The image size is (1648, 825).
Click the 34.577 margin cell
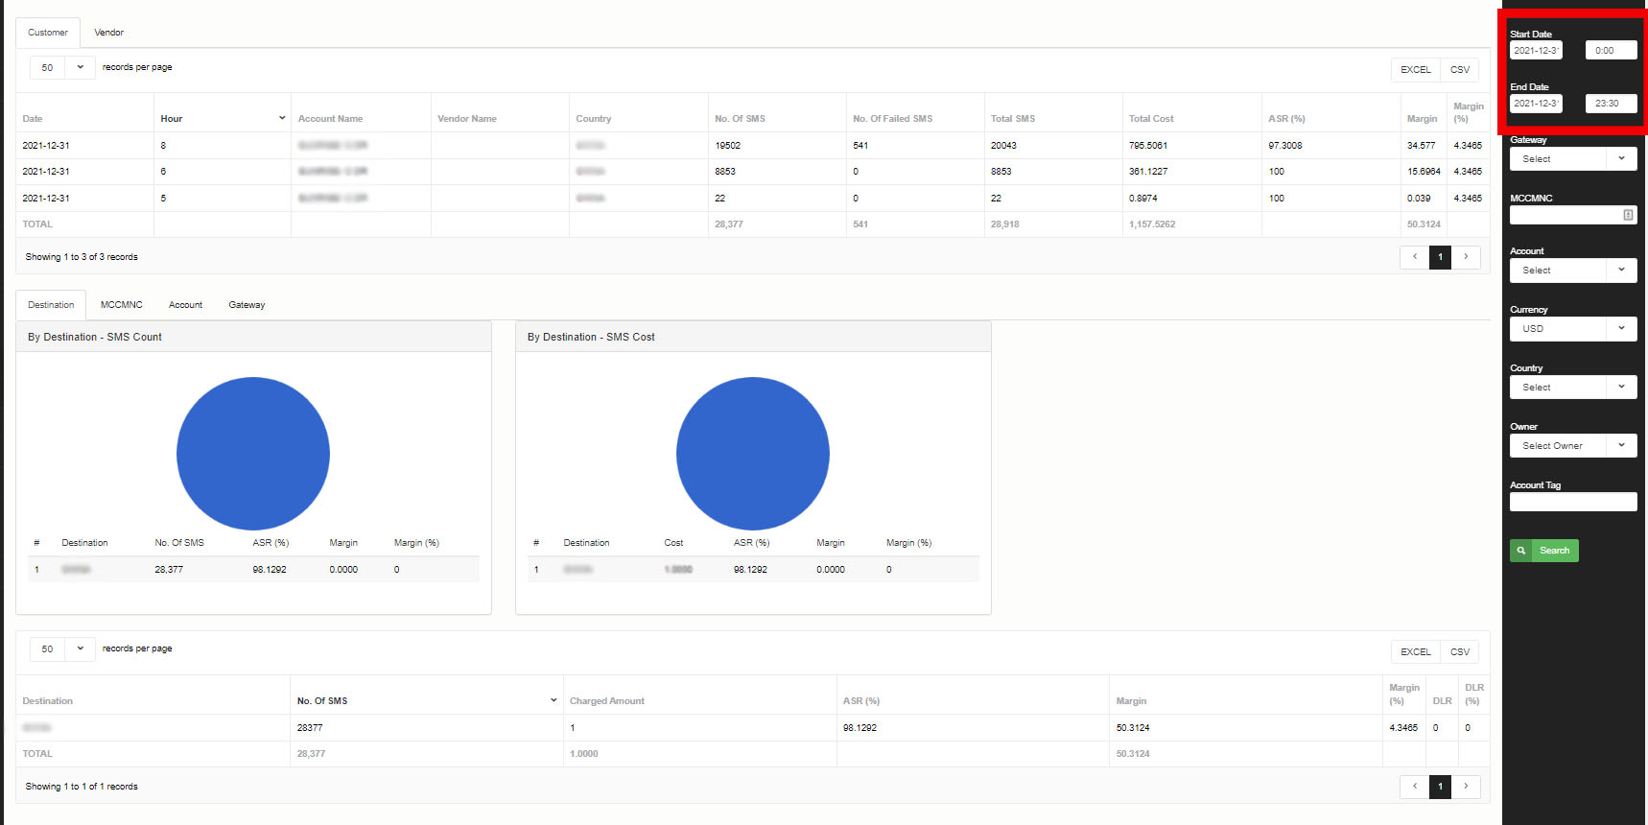1422,146
